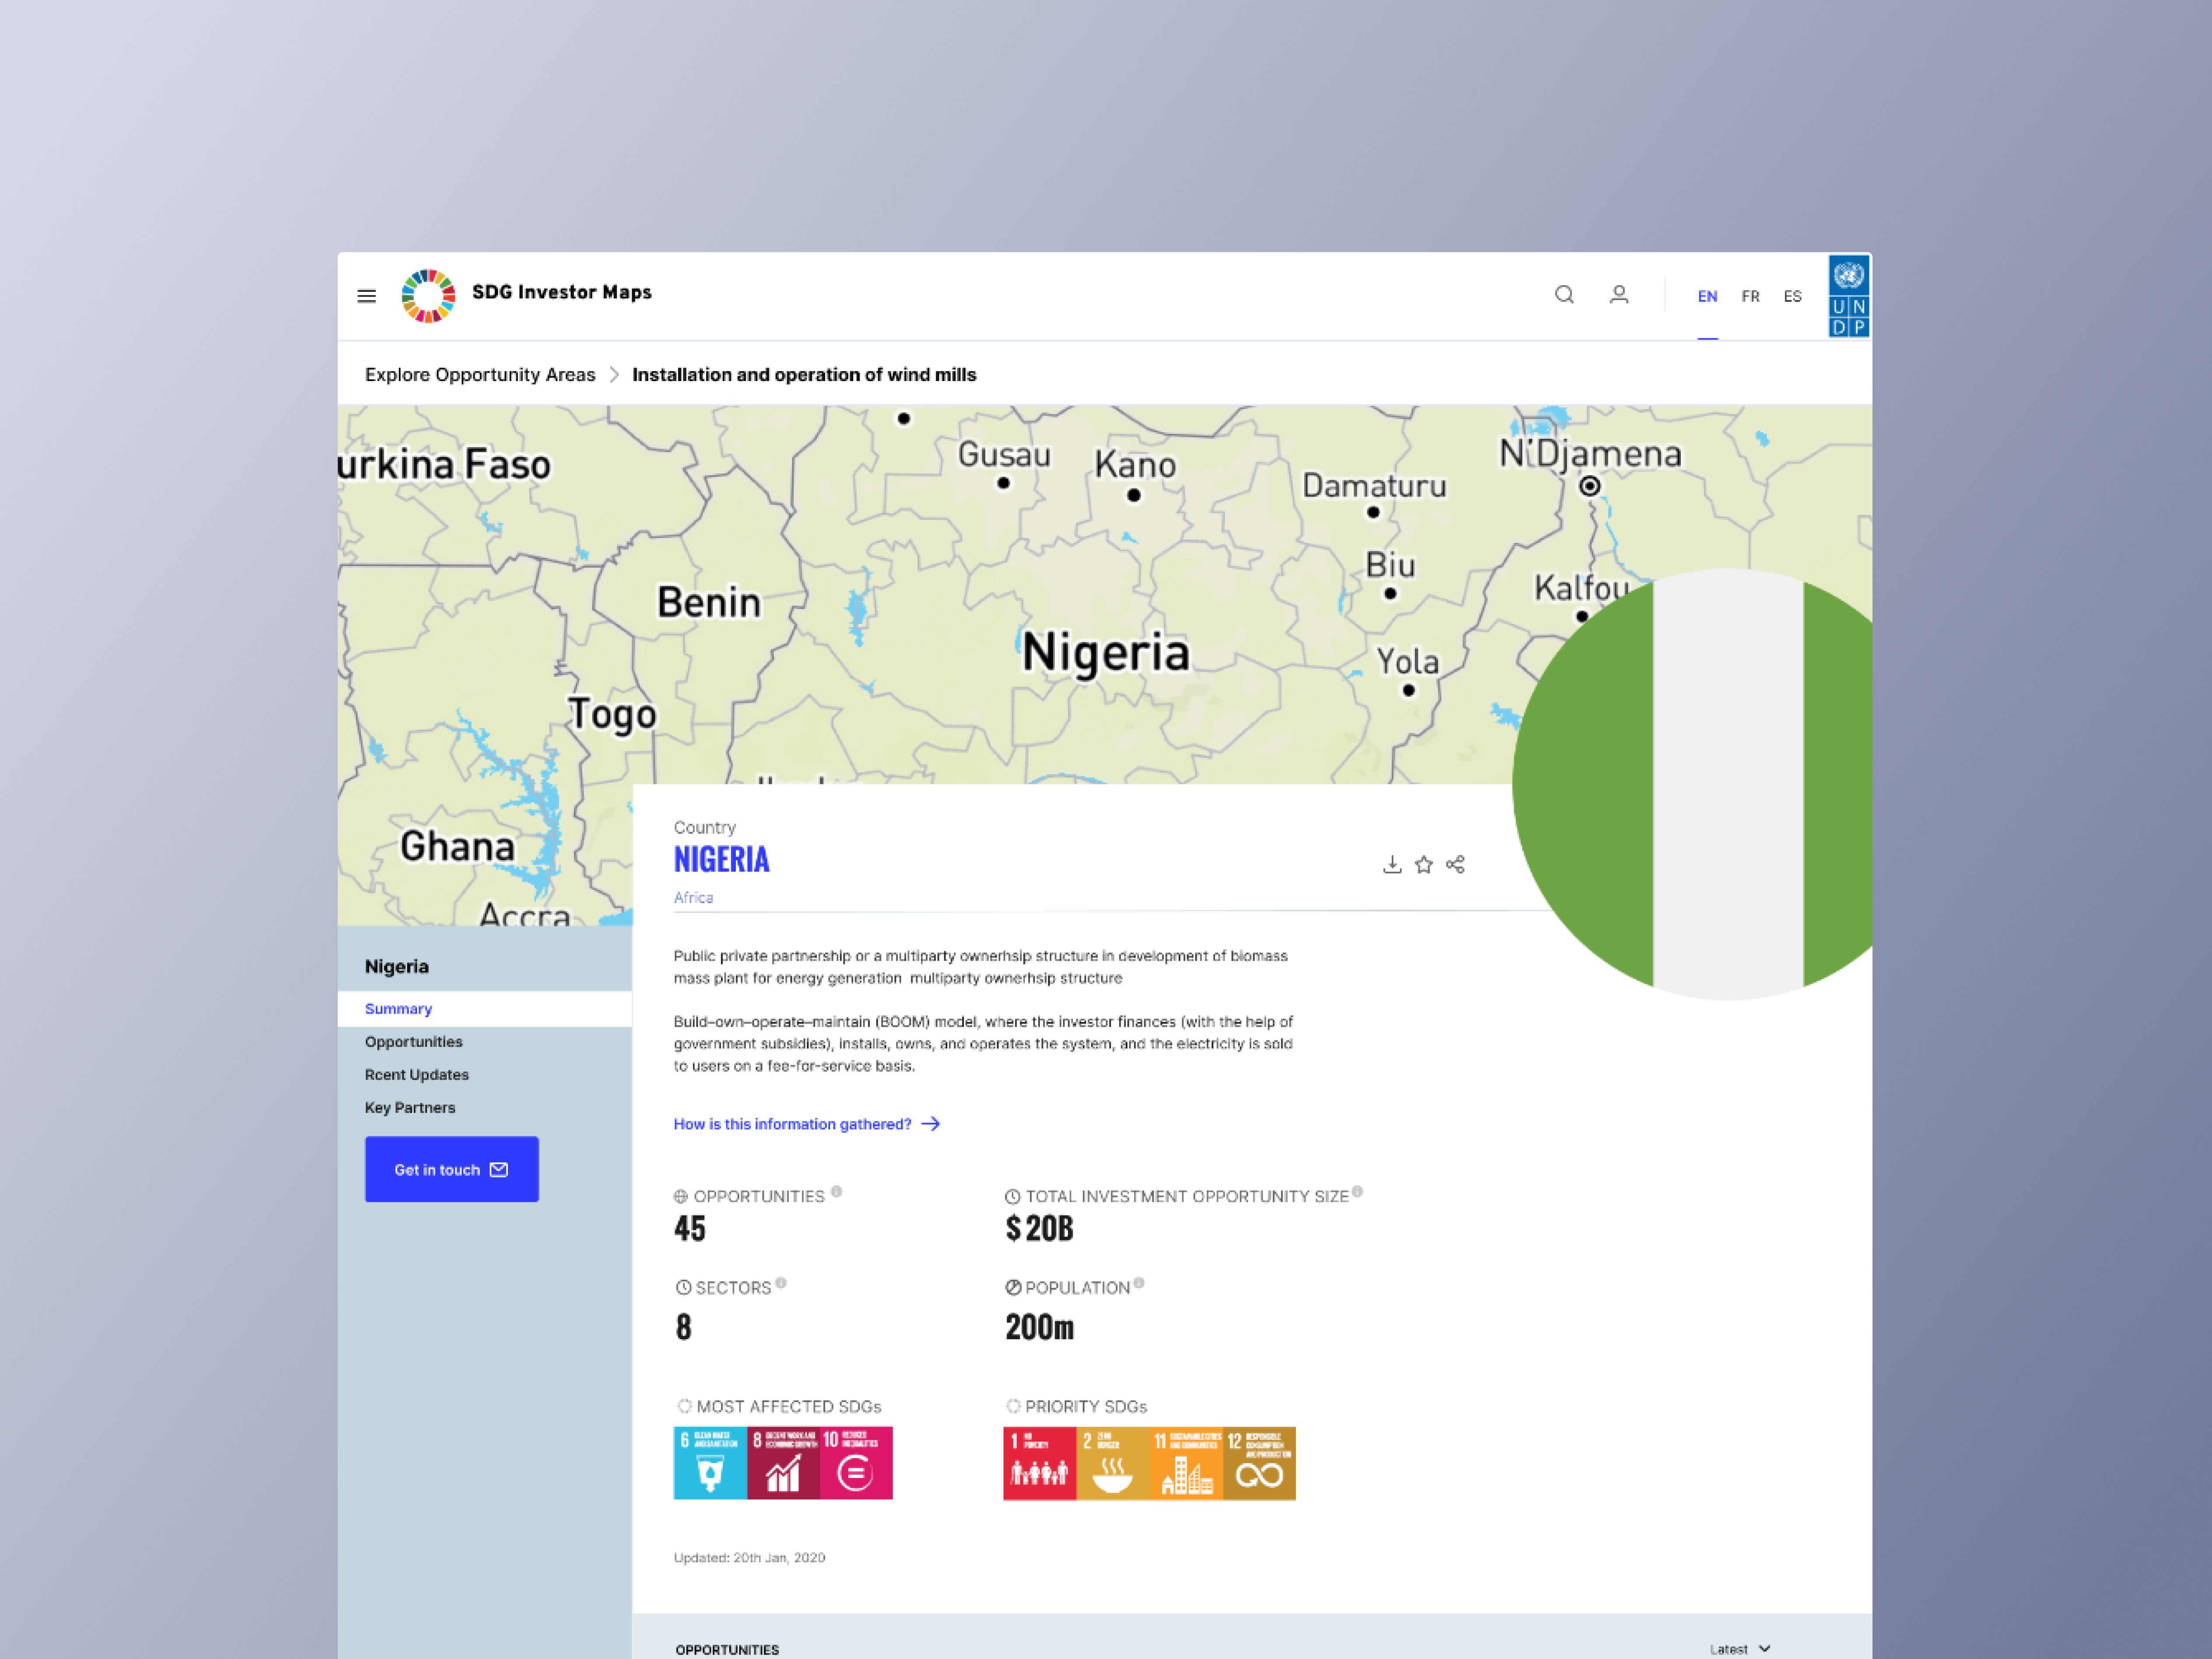This screenshot has width=2212, height=1659.
Task: Click the UNDP logo
Action: click(x=1848, y=296)
